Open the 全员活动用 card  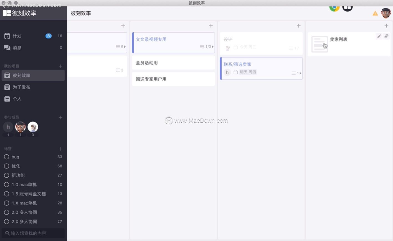tap(173, 63)
